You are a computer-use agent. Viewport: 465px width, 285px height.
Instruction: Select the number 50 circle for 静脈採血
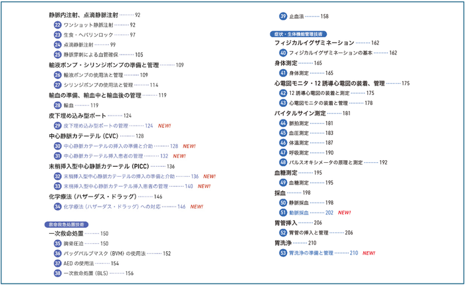pos(283,202)
